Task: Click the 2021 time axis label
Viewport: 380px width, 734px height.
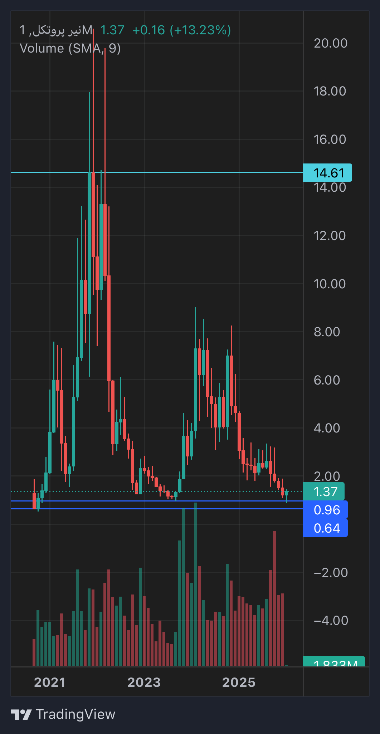Action: [50, 682]
